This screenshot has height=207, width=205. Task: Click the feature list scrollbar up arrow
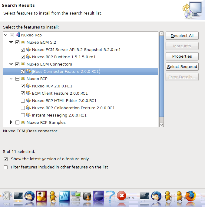tap(161, 34)
